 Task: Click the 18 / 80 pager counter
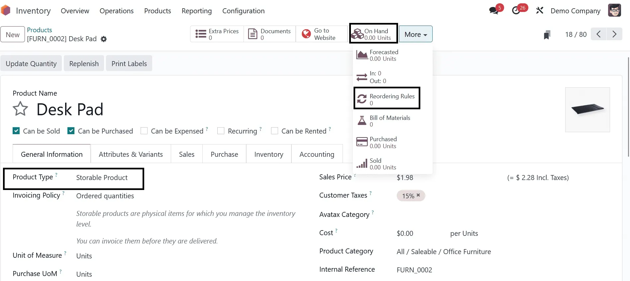[x=576, y=35]
